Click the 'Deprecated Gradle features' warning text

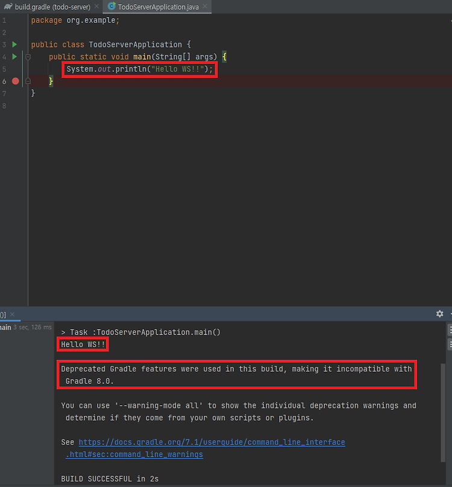(236, 375)
